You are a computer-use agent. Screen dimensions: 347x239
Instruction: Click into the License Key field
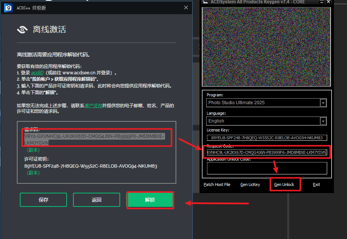coord(267,138)
